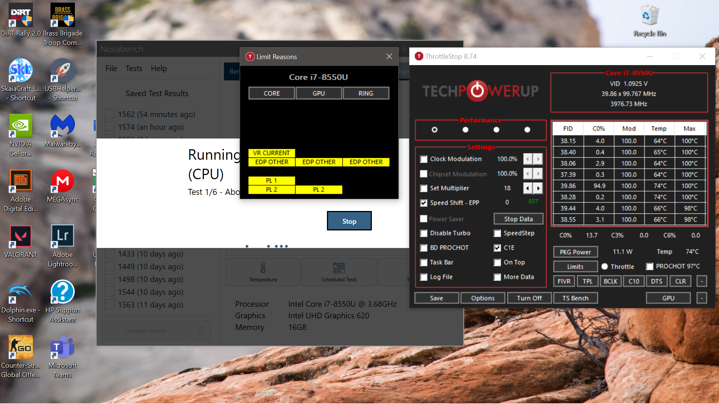Uncheck Speed Shift - EPP checkbox
The height and width of the screenshot is (404, 719).
424,203
